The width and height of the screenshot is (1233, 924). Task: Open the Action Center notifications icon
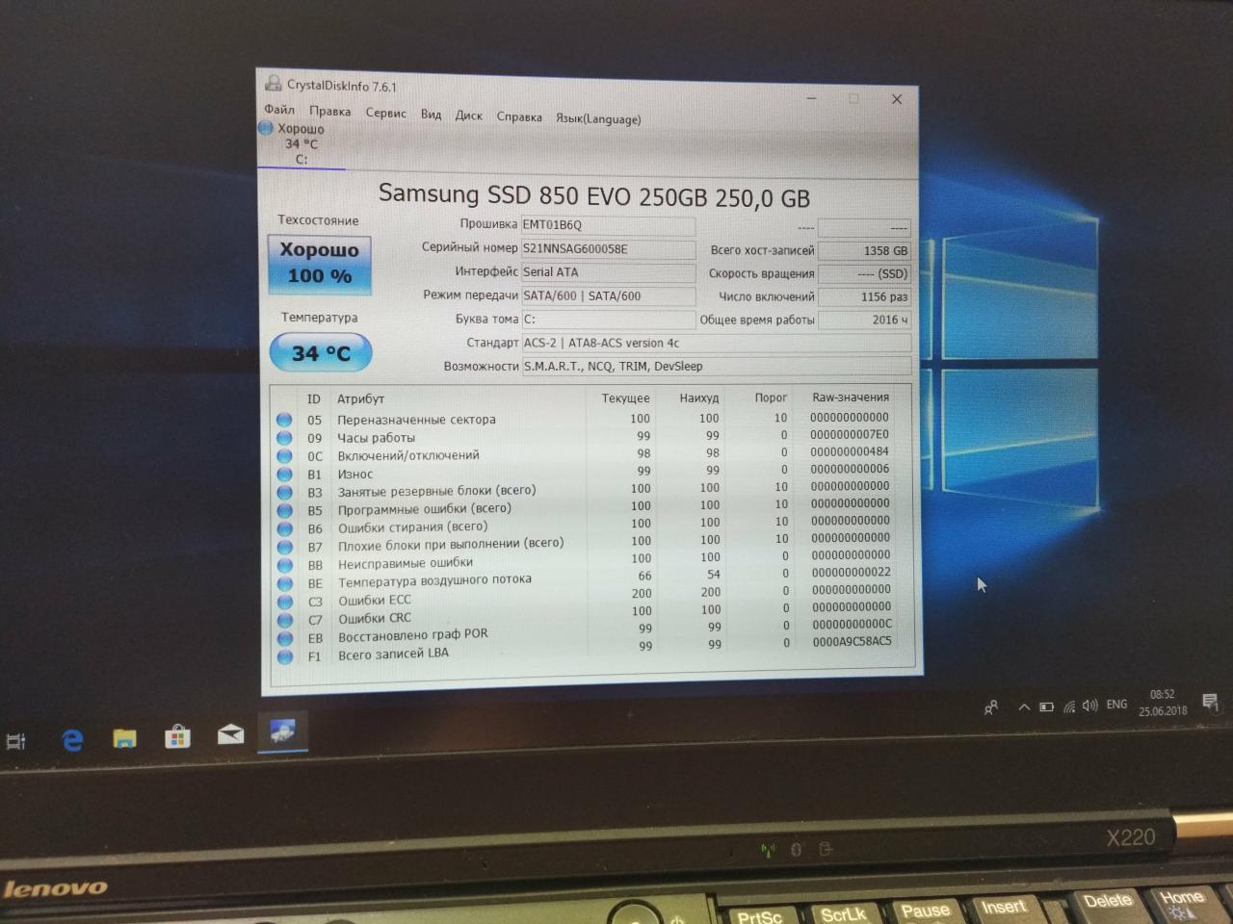[1211, 702]
